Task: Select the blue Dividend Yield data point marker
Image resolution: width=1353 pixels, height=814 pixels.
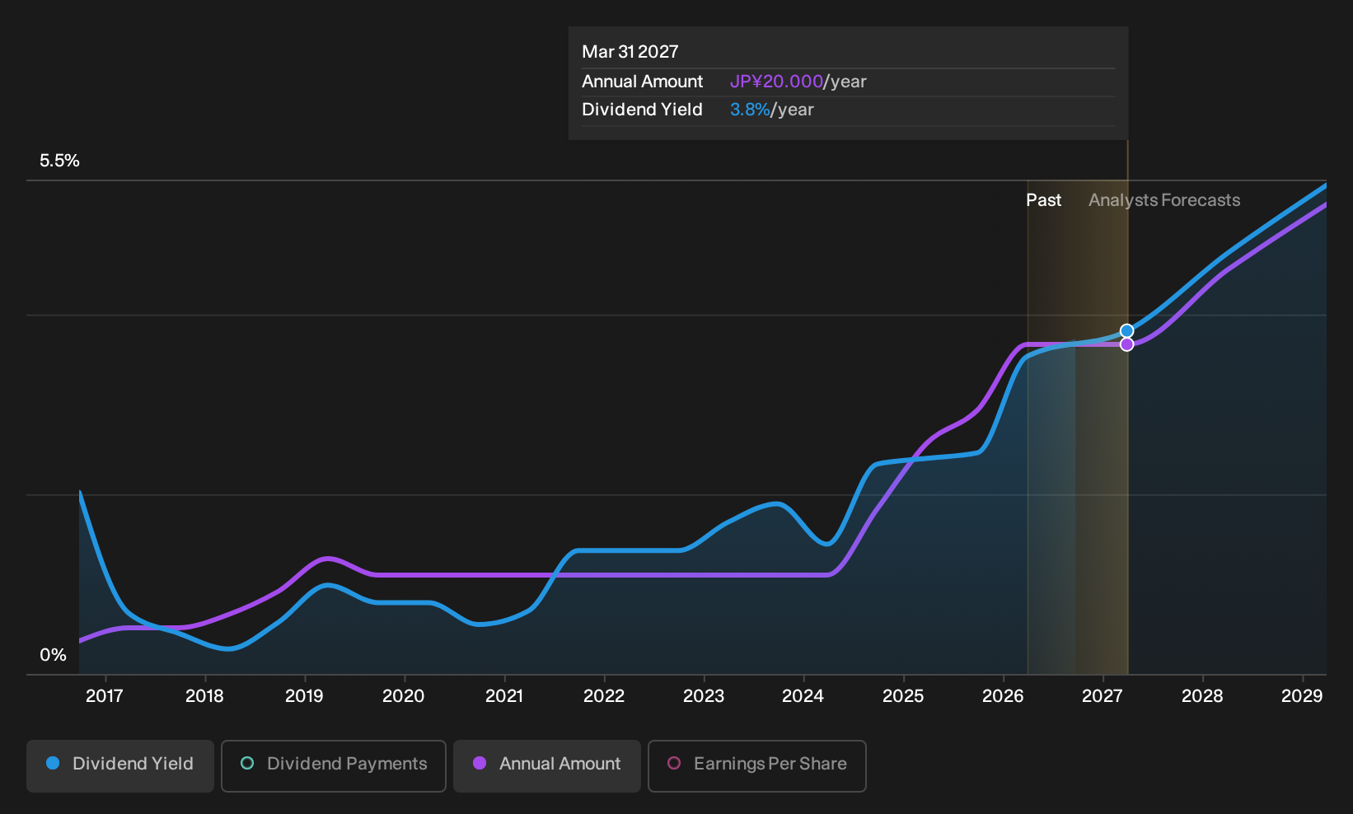Action: click(x=1126, y=330)
